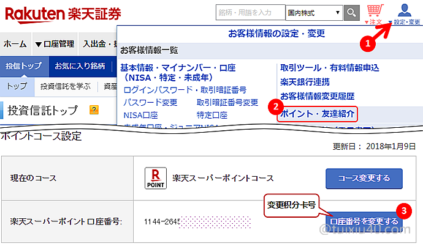
Task: Select the 投資信託を学ぶ sub-tab
Action: [x=65, y=86]
